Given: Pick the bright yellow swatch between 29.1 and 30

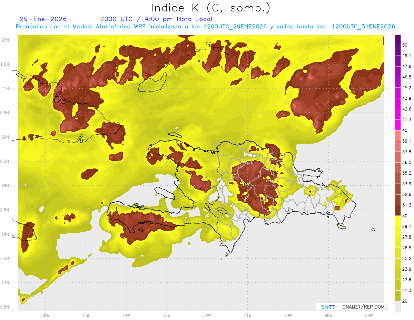Looking at the screenshot, I should [x=398, y=221].
